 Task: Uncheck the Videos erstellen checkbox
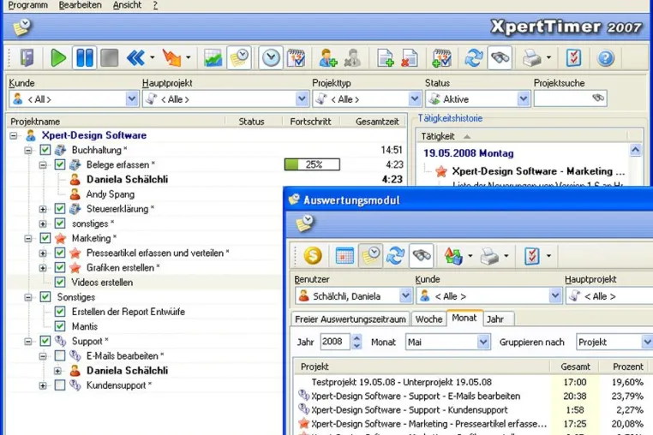click(60, 283)
